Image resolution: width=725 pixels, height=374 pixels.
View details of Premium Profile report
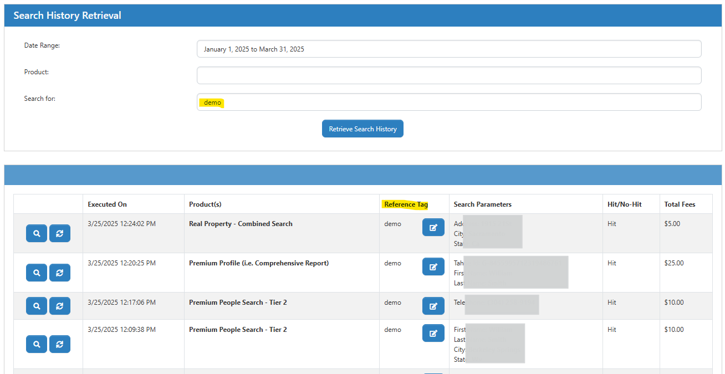pyautogui.click(x=37, y=273)
